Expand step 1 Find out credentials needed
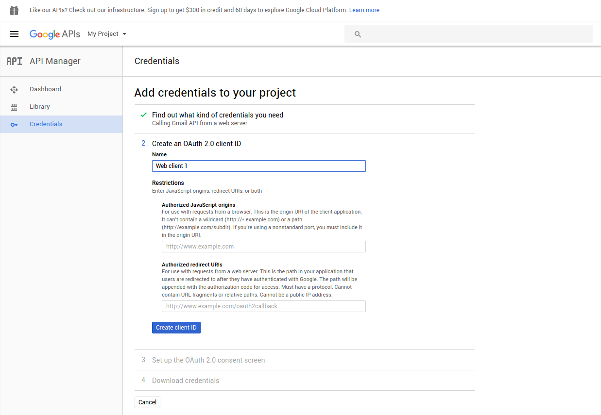The width and height of the screenshot is (601, 415). pyautogui.click(x=217, y=115)
